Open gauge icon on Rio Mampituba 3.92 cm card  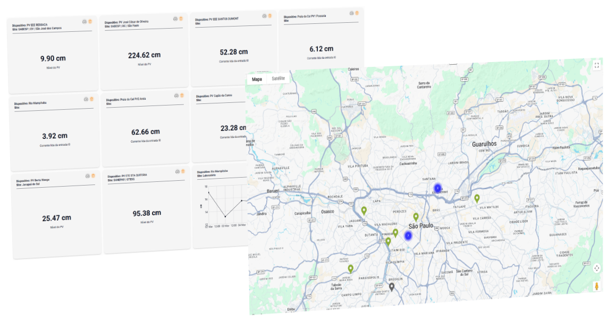coord(86,99)
